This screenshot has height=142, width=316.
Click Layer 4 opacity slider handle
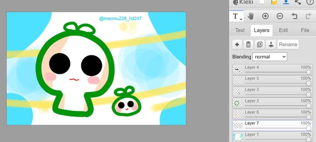coord(309,72)
